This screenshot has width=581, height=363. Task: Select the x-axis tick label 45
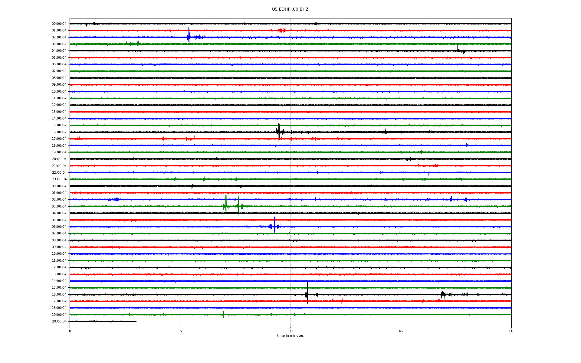(x=401, y=331)
